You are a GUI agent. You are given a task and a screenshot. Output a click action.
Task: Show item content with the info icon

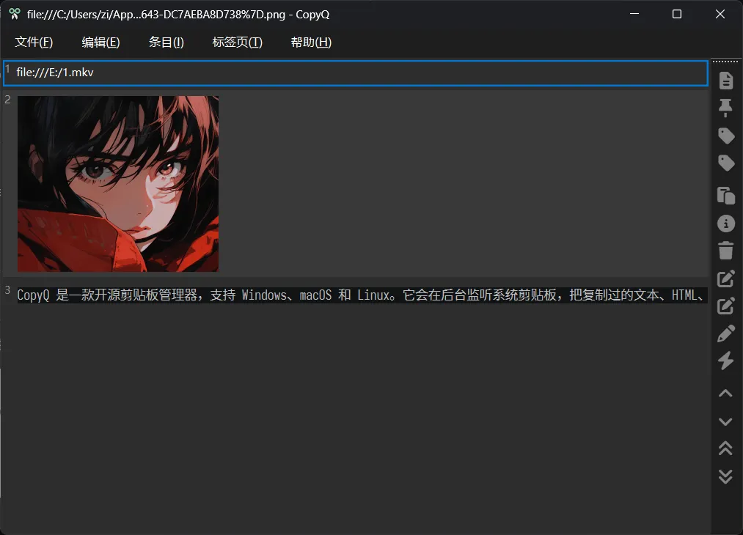725,224
